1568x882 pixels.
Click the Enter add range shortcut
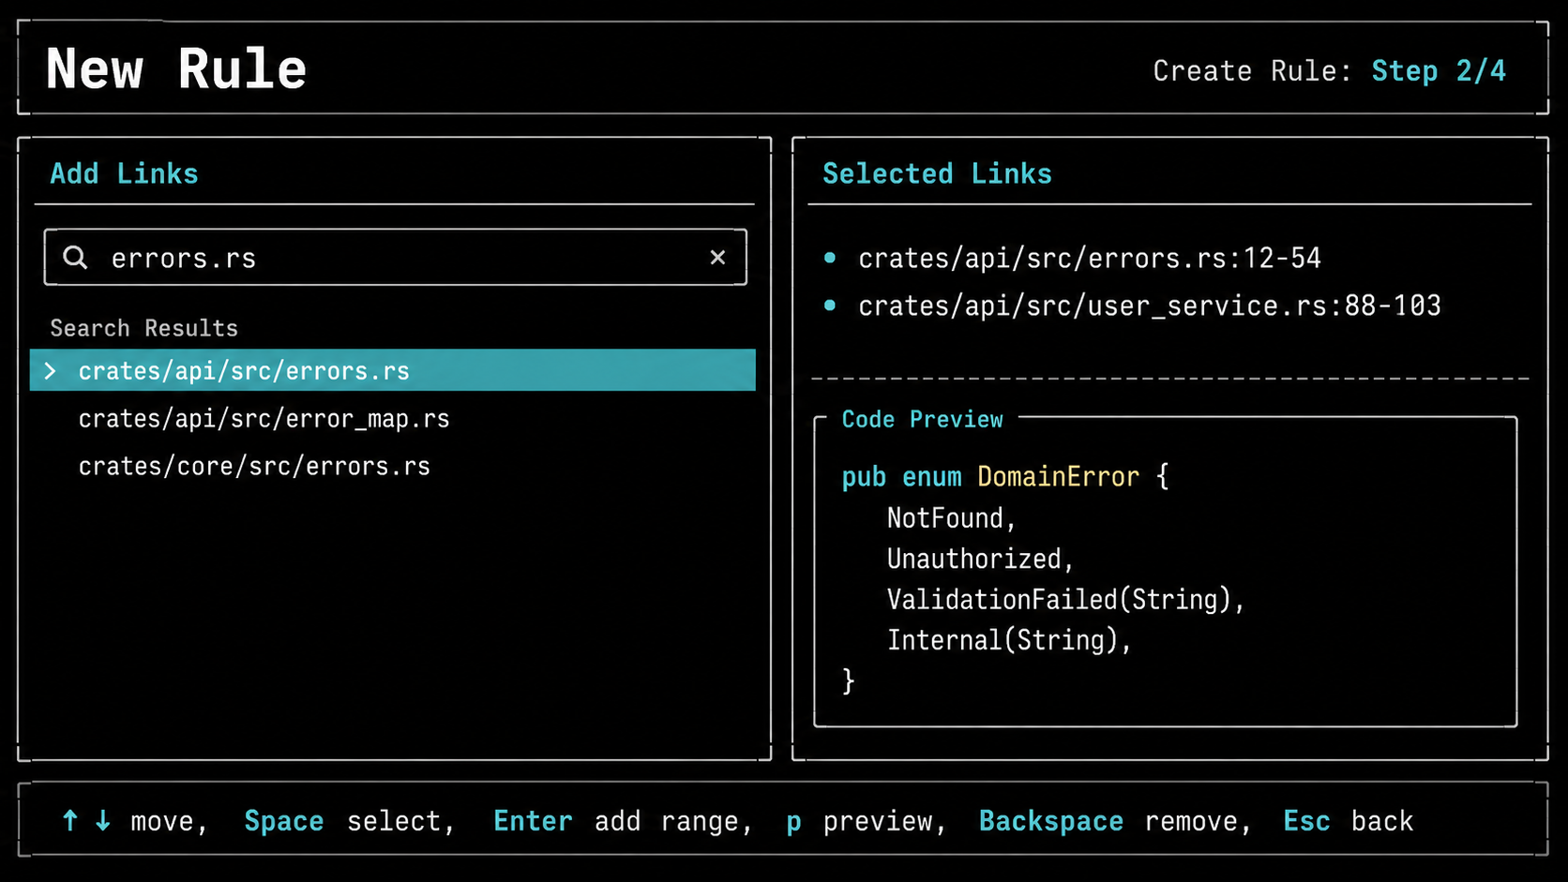[x=623, y=822]
